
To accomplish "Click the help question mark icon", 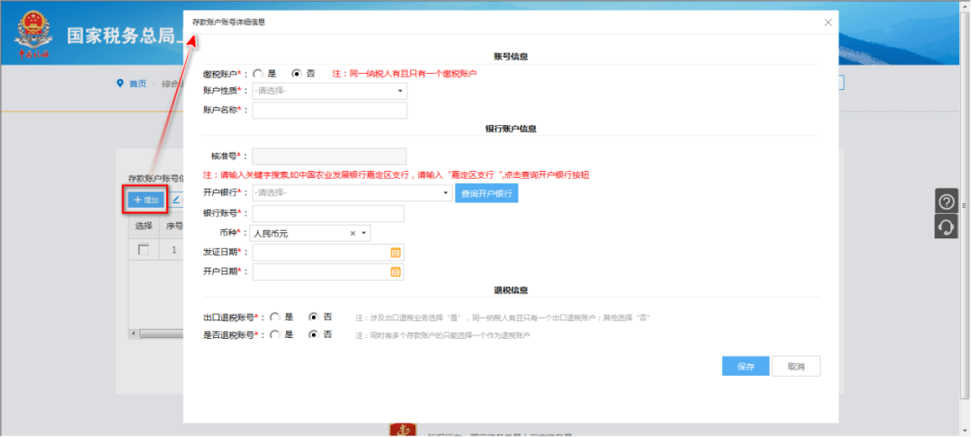I will (x=946, y=201).
